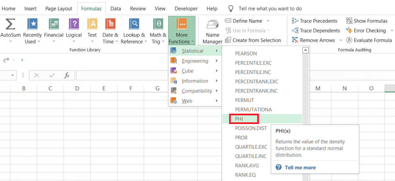Screen dimensions: 395x181
Task: Open the Text functions icon
Action: click(92, 24)
